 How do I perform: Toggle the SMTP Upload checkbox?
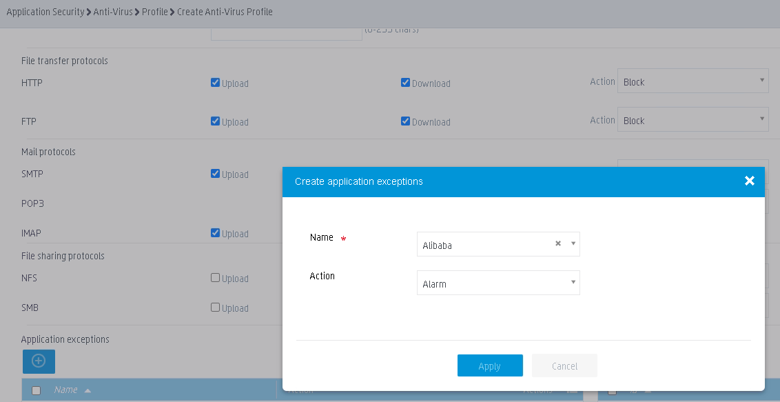coord(216,174)
